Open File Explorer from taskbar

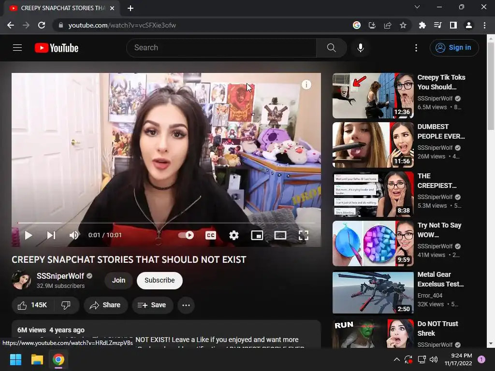point(37,359)
